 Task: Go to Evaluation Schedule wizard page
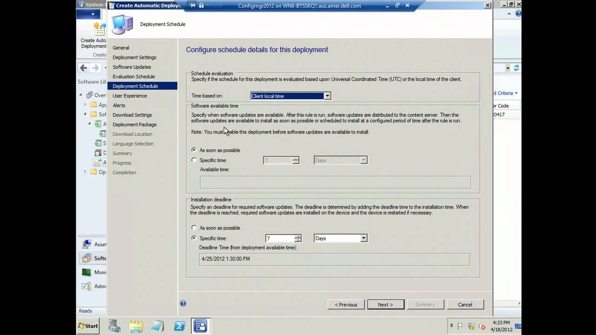[134, 76]
